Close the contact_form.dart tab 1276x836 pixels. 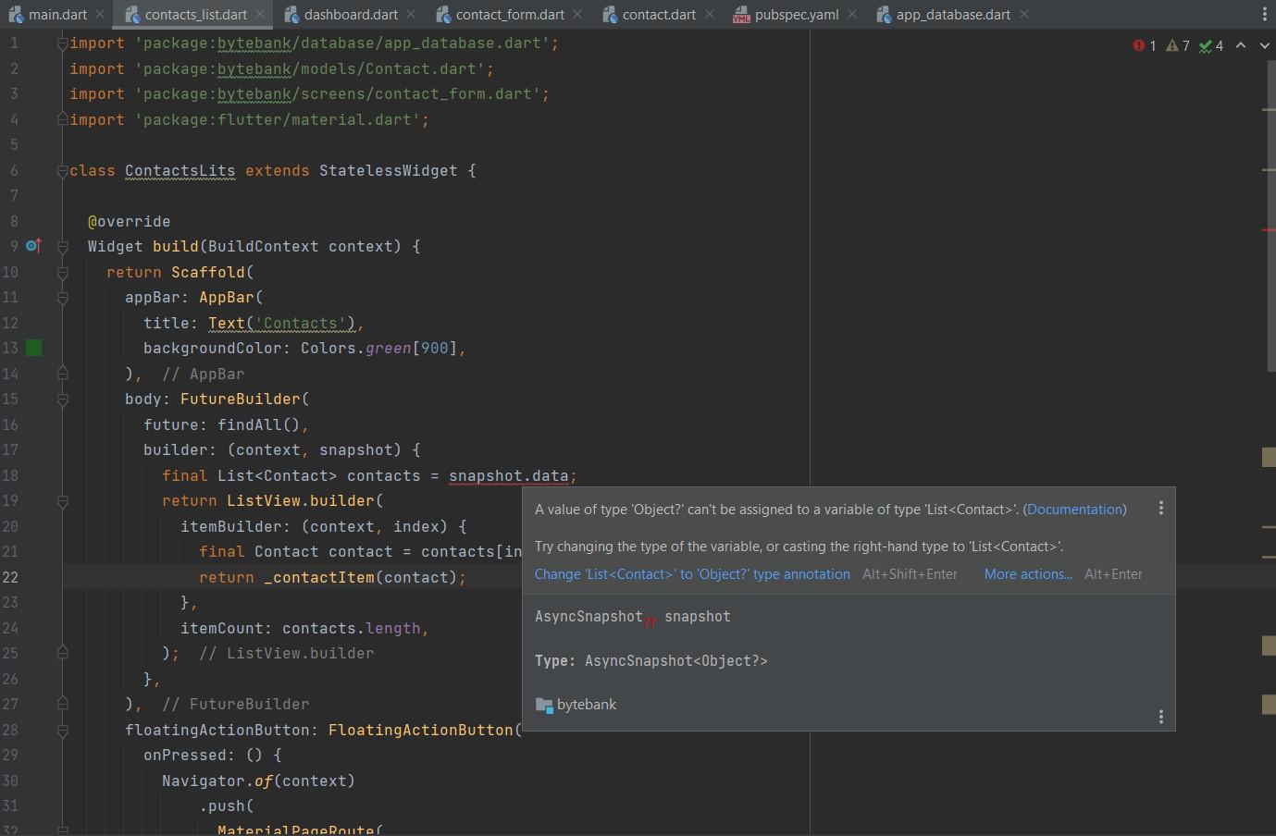577,15
